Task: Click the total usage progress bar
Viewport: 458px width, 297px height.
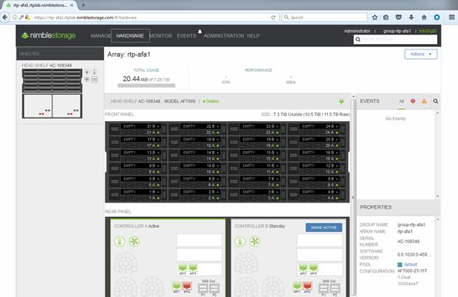Action: 147,85
